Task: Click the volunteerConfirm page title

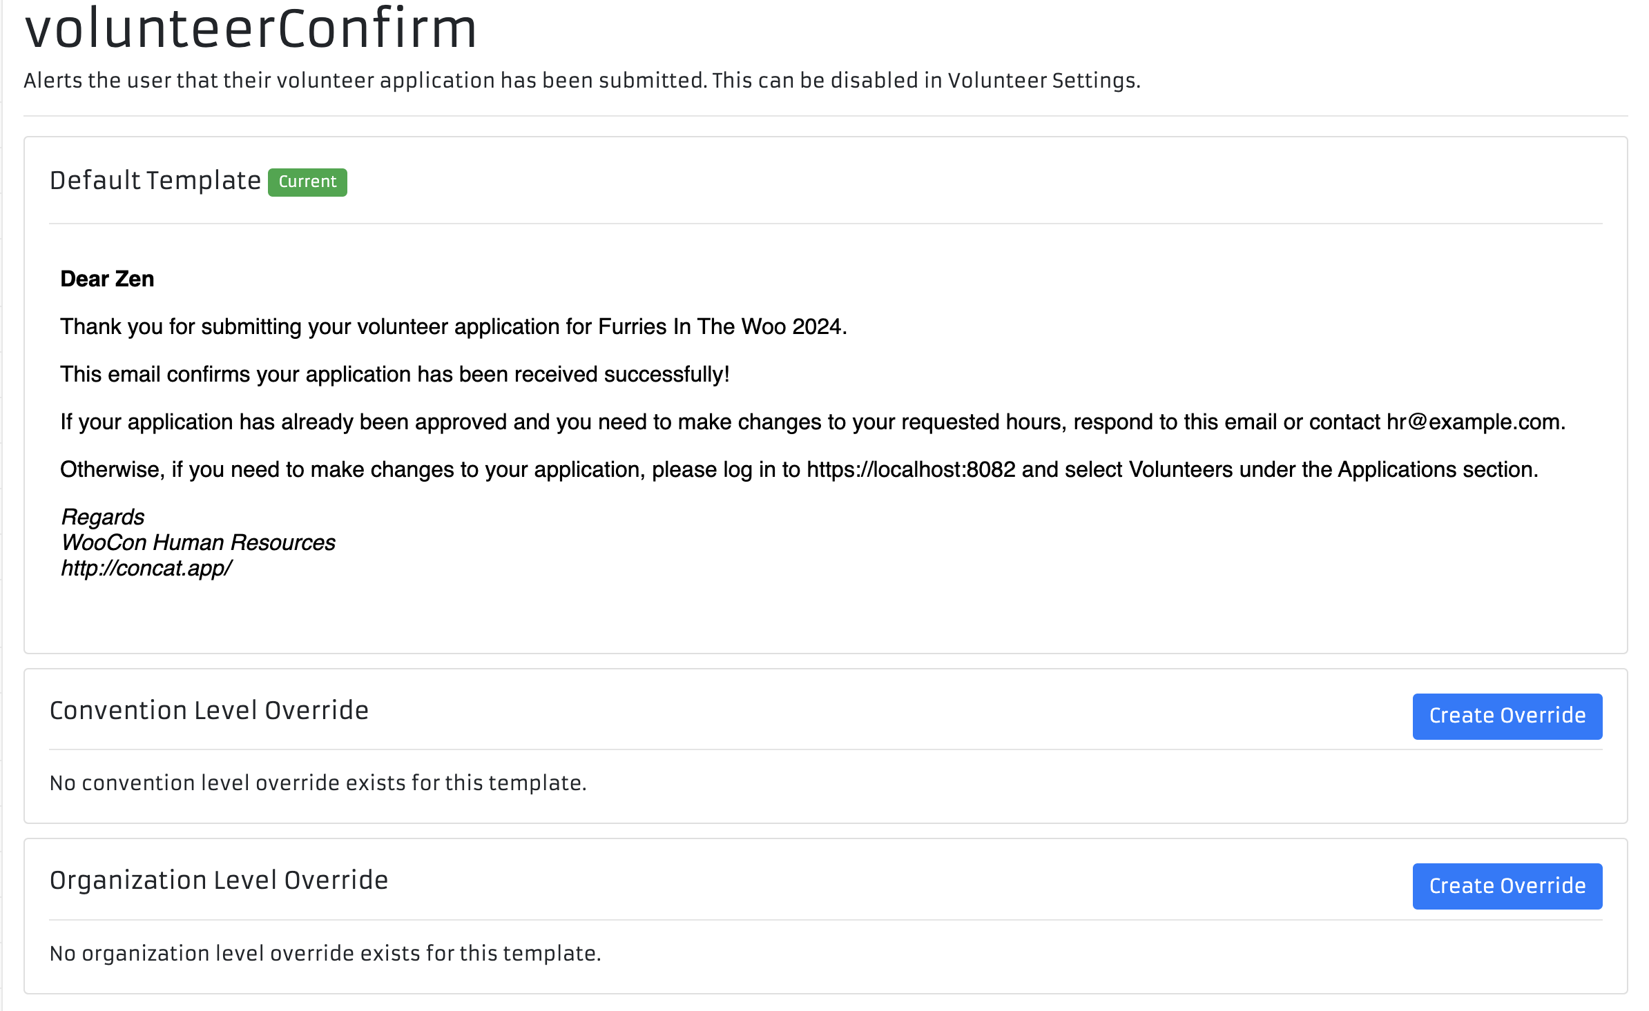Action: 251,29
